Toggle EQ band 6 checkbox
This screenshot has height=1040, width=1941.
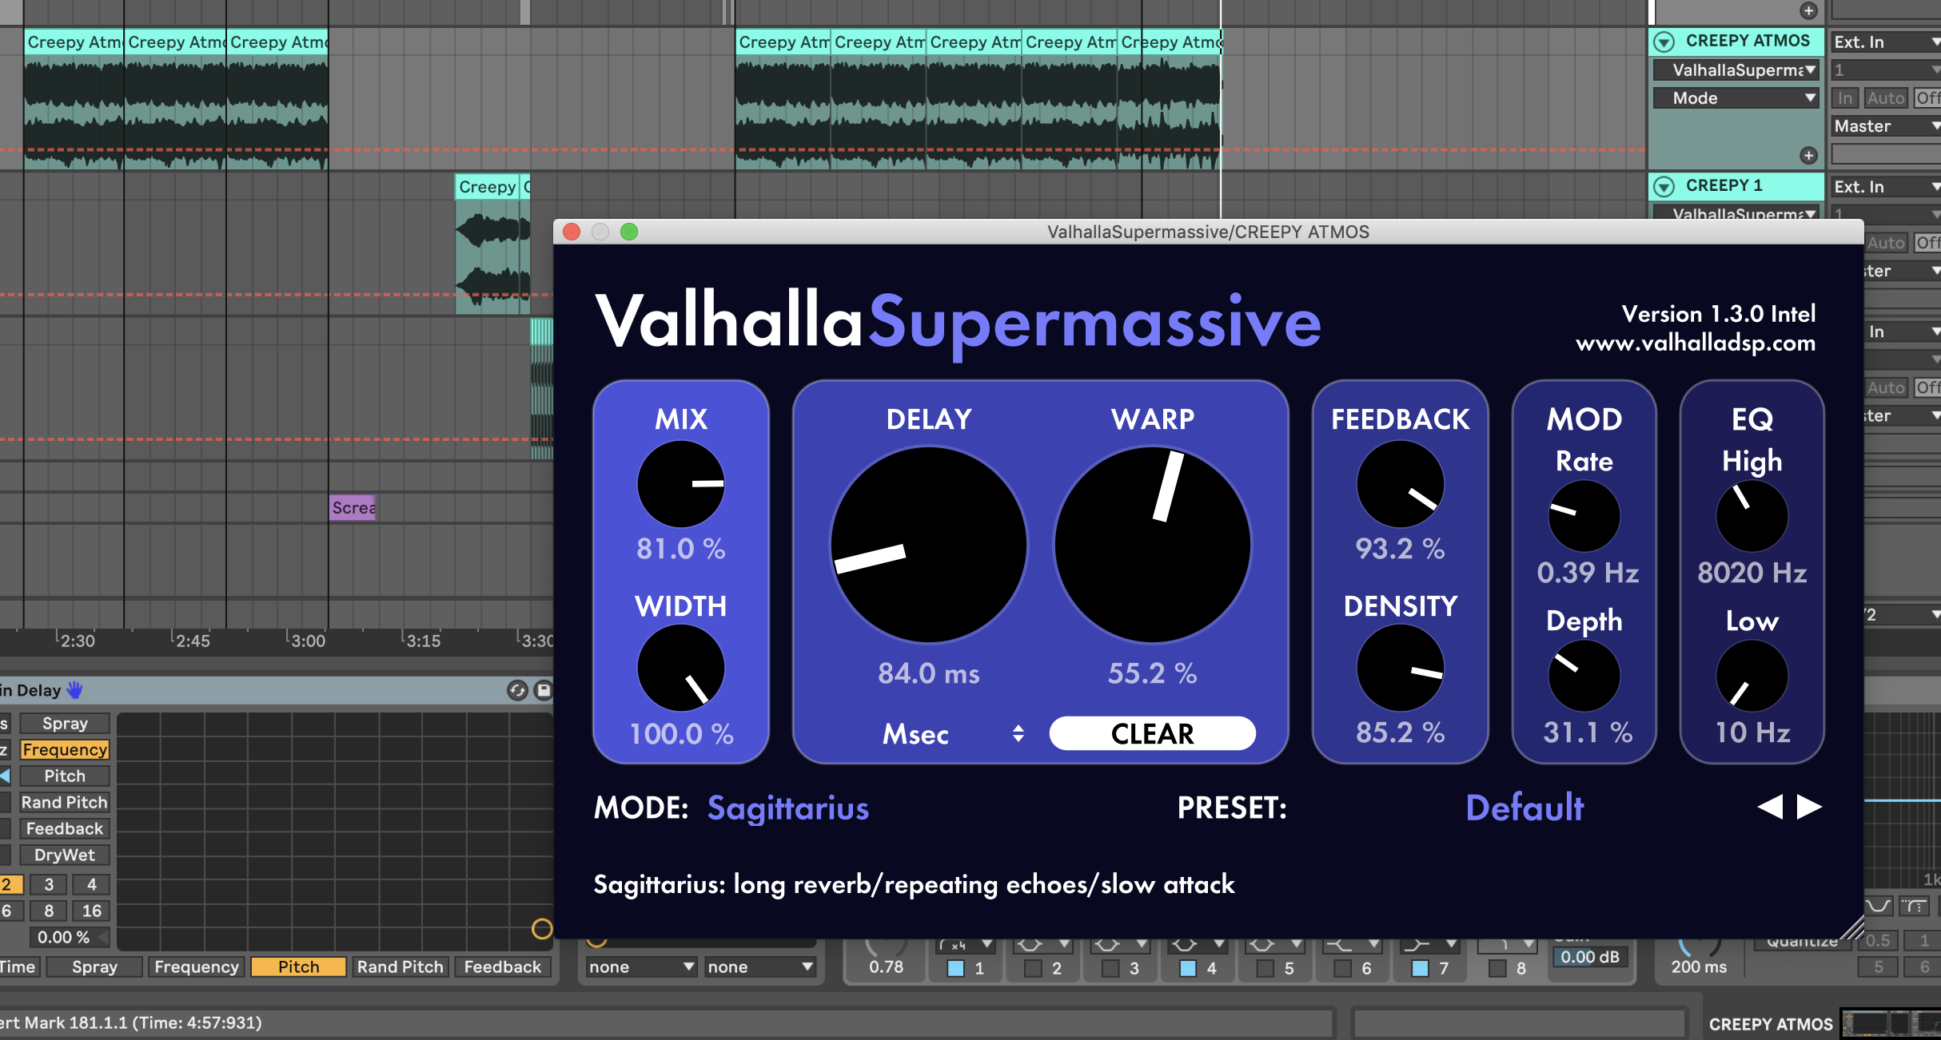[1343, 968]
